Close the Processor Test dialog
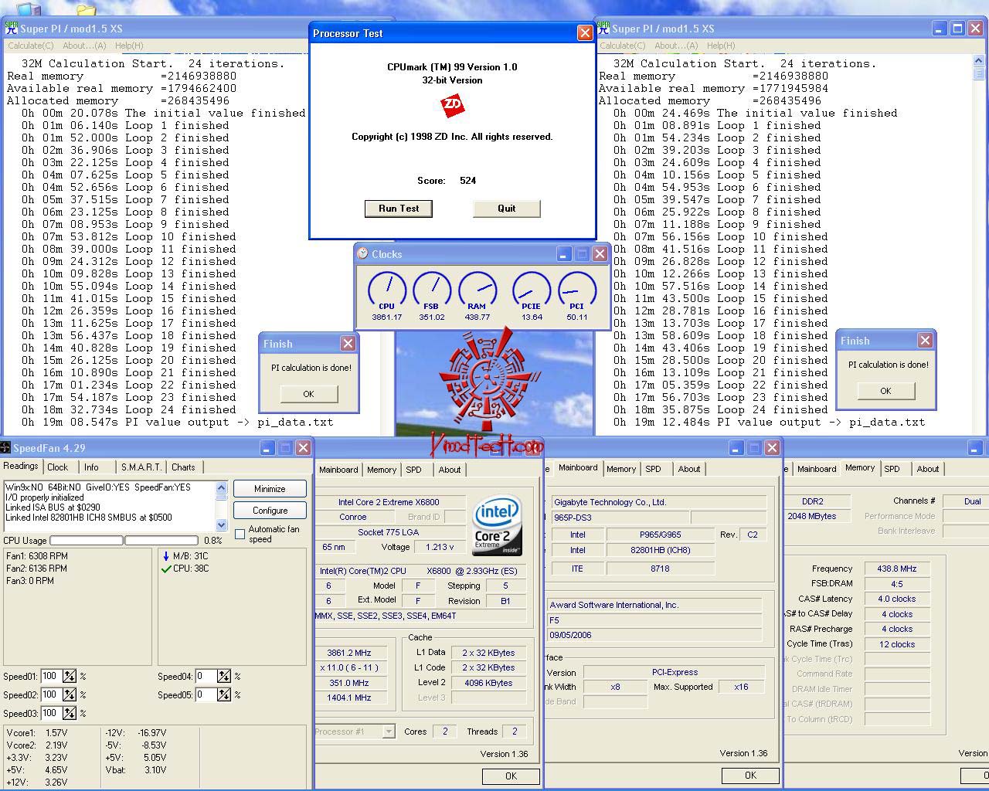 [x=585, y=33]
